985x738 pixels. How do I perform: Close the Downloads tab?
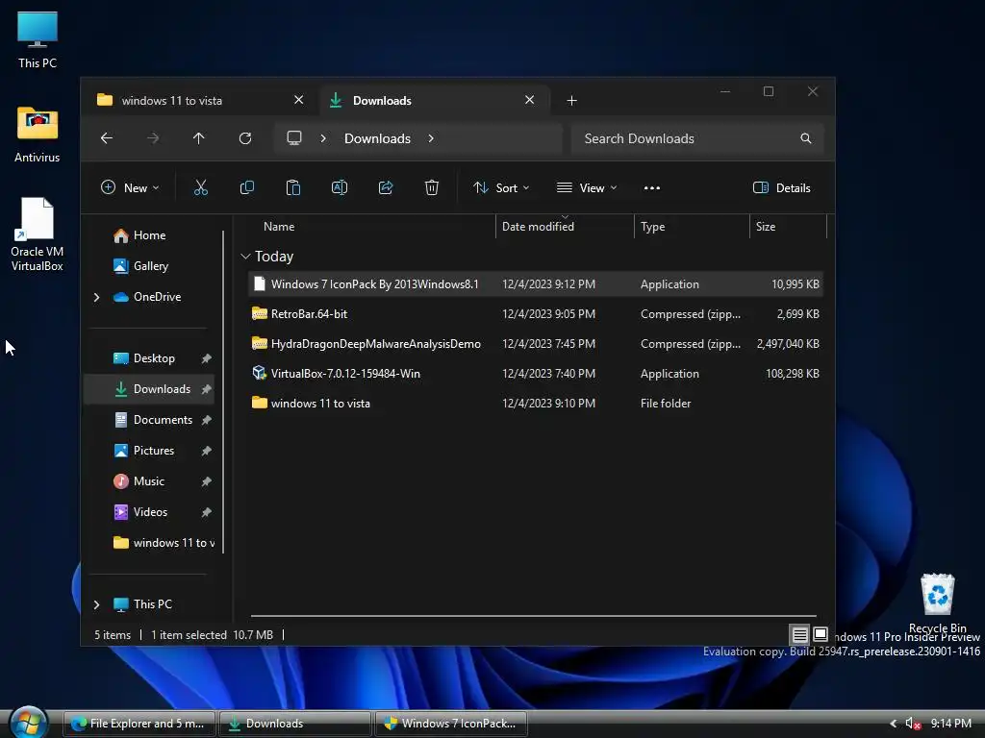[x=530, y=100]
